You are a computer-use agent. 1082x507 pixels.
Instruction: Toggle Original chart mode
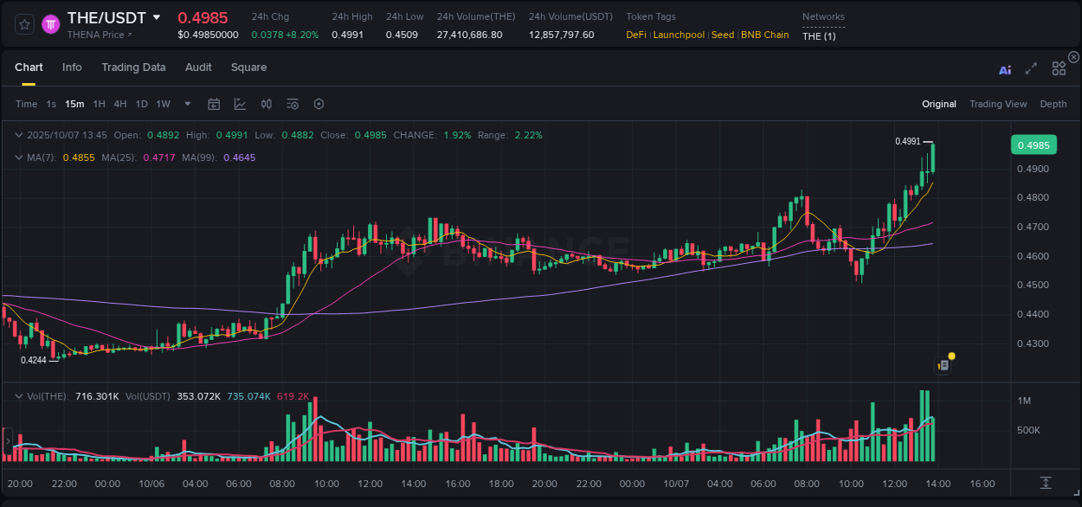[x=938, y=104]
